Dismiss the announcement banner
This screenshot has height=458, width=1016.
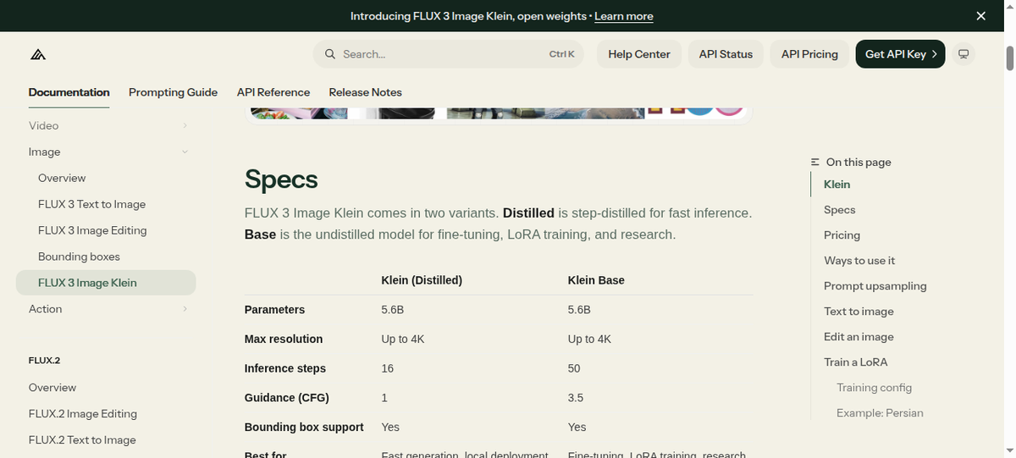(x=980, y=16)
